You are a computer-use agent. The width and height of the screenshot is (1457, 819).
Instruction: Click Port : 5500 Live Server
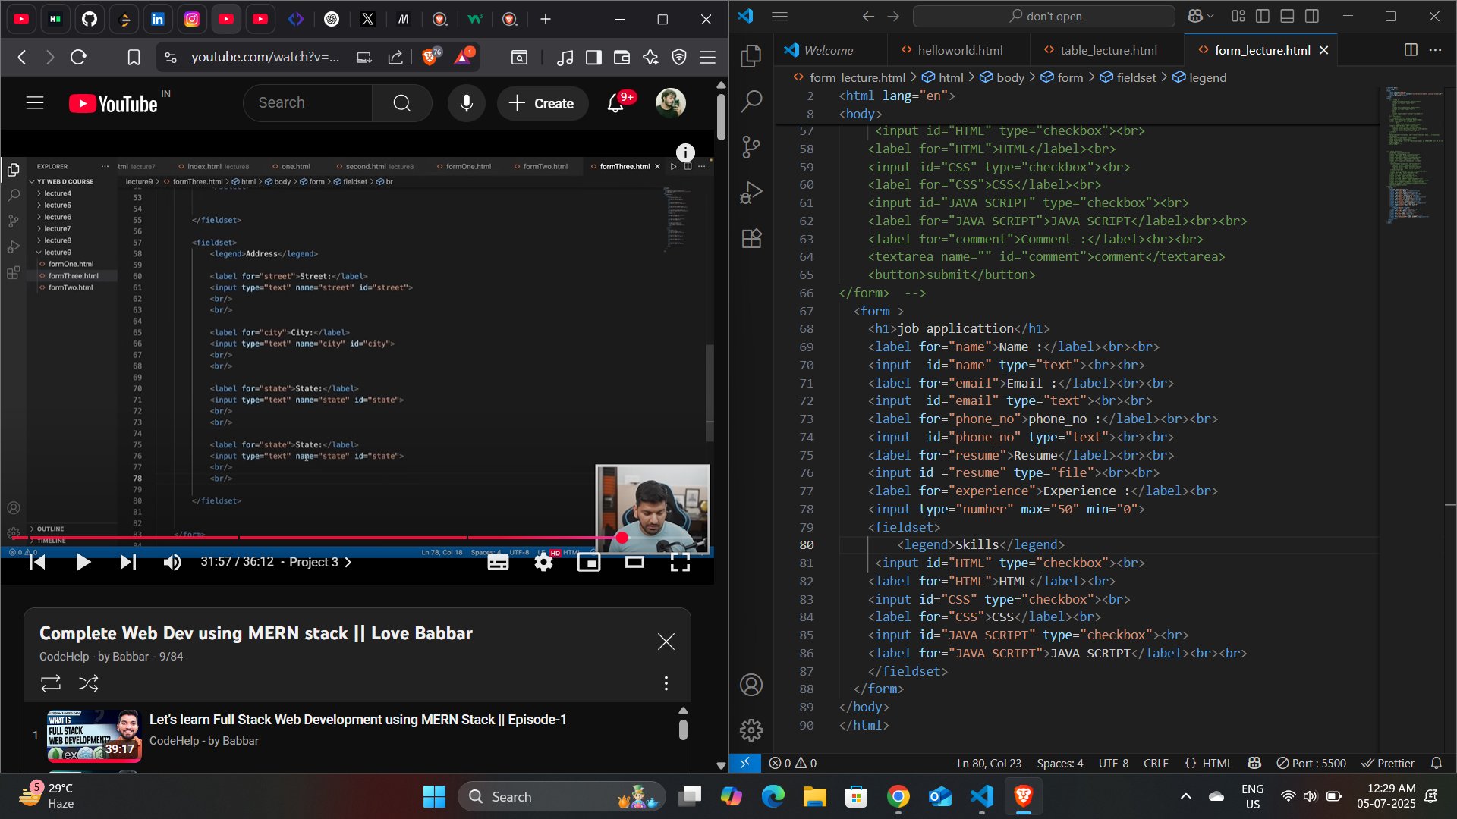(x=1311, y=763)
